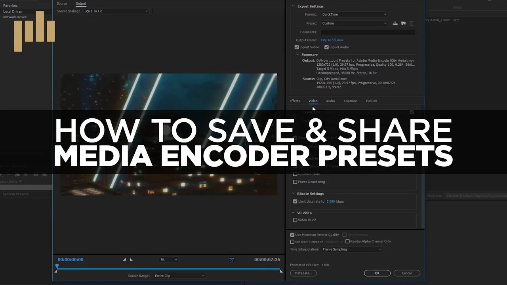Open the Metadata dialog
Screen dimensions: 507x285
303,273
